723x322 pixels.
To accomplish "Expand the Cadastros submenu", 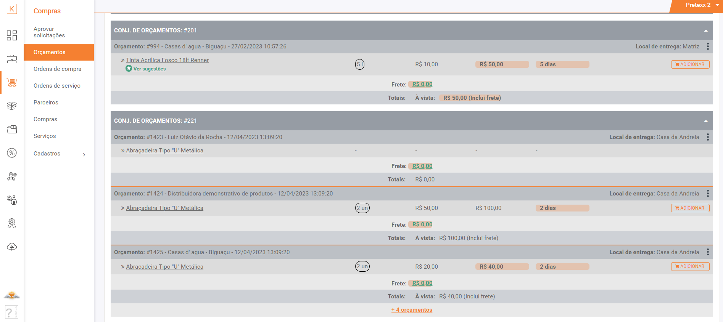I will [59, 154].
